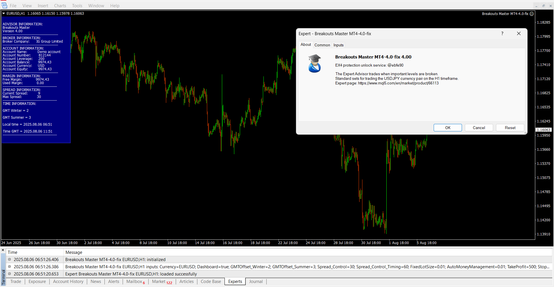554x287 pixels.
Task: Open the News tab in Terminal
Action: click(x=96, y=282)
